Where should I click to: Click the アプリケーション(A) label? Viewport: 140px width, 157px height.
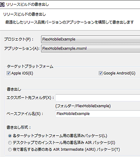22,48
